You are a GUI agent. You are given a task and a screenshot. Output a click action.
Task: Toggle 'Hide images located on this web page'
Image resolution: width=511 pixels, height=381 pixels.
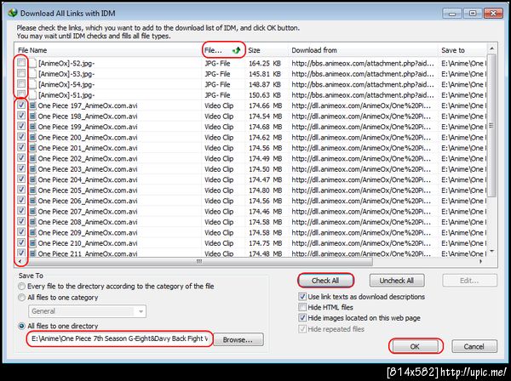[302, 318]
